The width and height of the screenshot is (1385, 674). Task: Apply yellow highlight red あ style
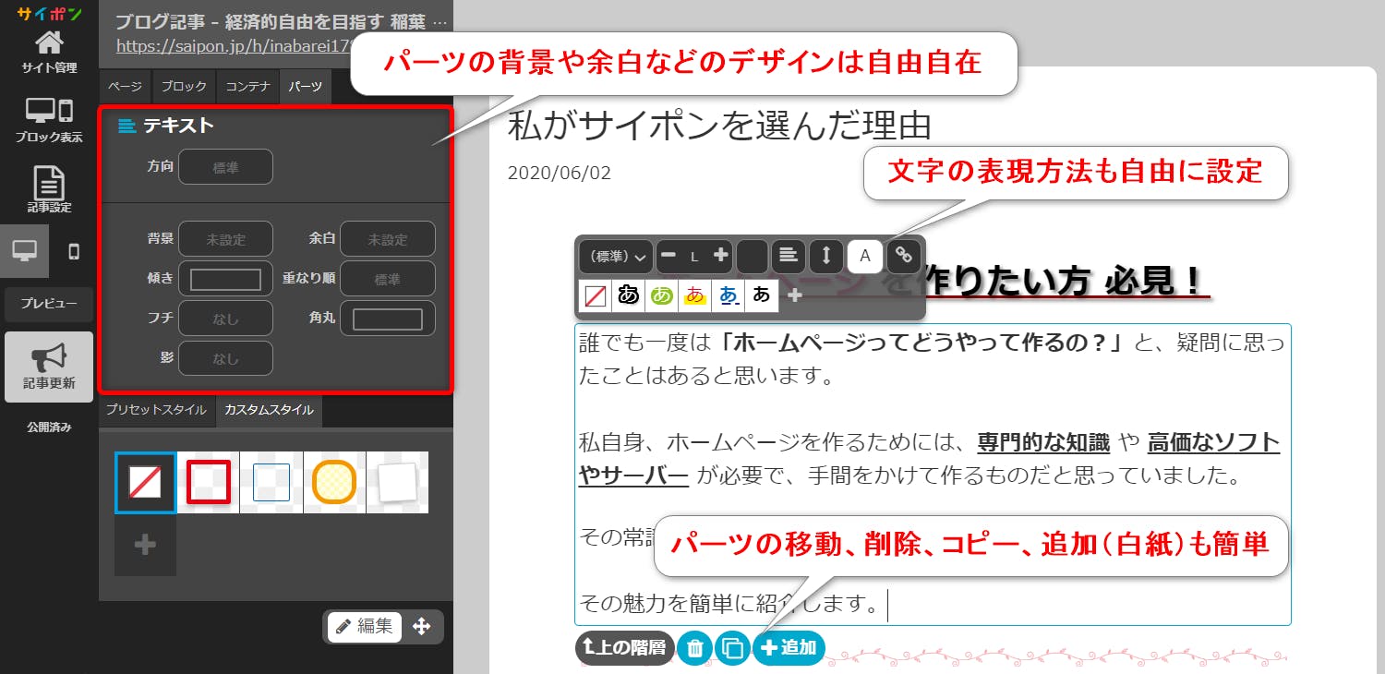[x=695, y=295]
